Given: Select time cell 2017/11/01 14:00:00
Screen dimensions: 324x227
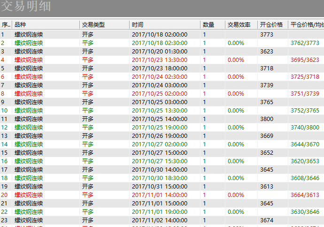Looking at the screenshot, I should coord(160,195).
